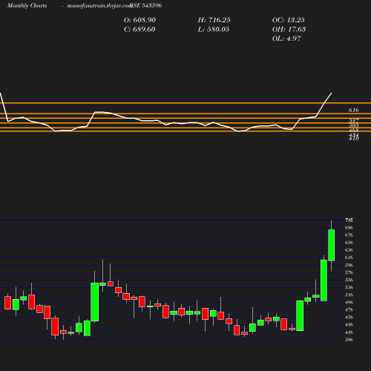Click the high value "H: 716.25"

point(214,20)
